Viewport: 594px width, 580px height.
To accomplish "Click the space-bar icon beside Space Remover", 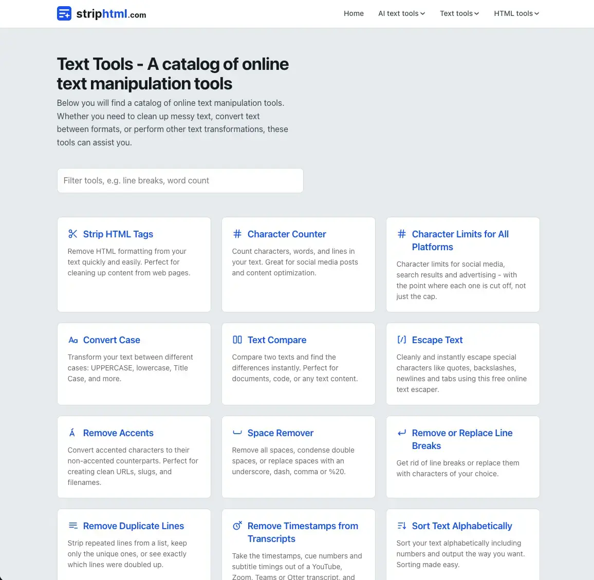I will point(237,433).
